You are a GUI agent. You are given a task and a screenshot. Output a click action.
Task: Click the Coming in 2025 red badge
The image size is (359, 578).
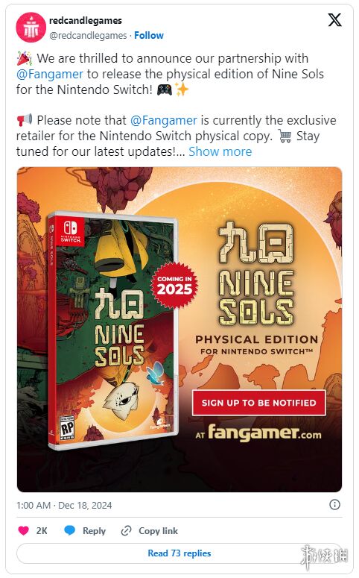click(174, 286)
